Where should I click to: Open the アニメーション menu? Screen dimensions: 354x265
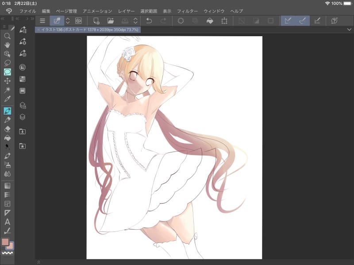click(97, 11)
